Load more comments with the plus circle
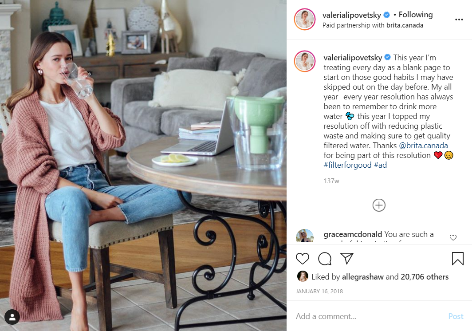This screenshot has height=331, width=472. [x=379, y=205]
